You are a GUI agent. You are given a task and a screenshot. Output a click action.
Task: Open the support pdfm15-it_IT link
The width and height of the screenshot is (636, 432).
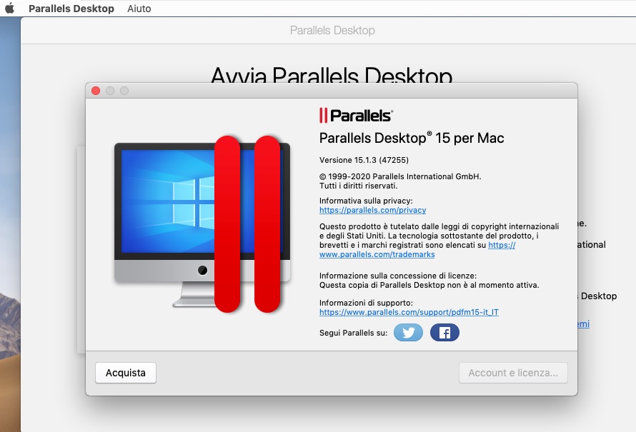point(409,312)
